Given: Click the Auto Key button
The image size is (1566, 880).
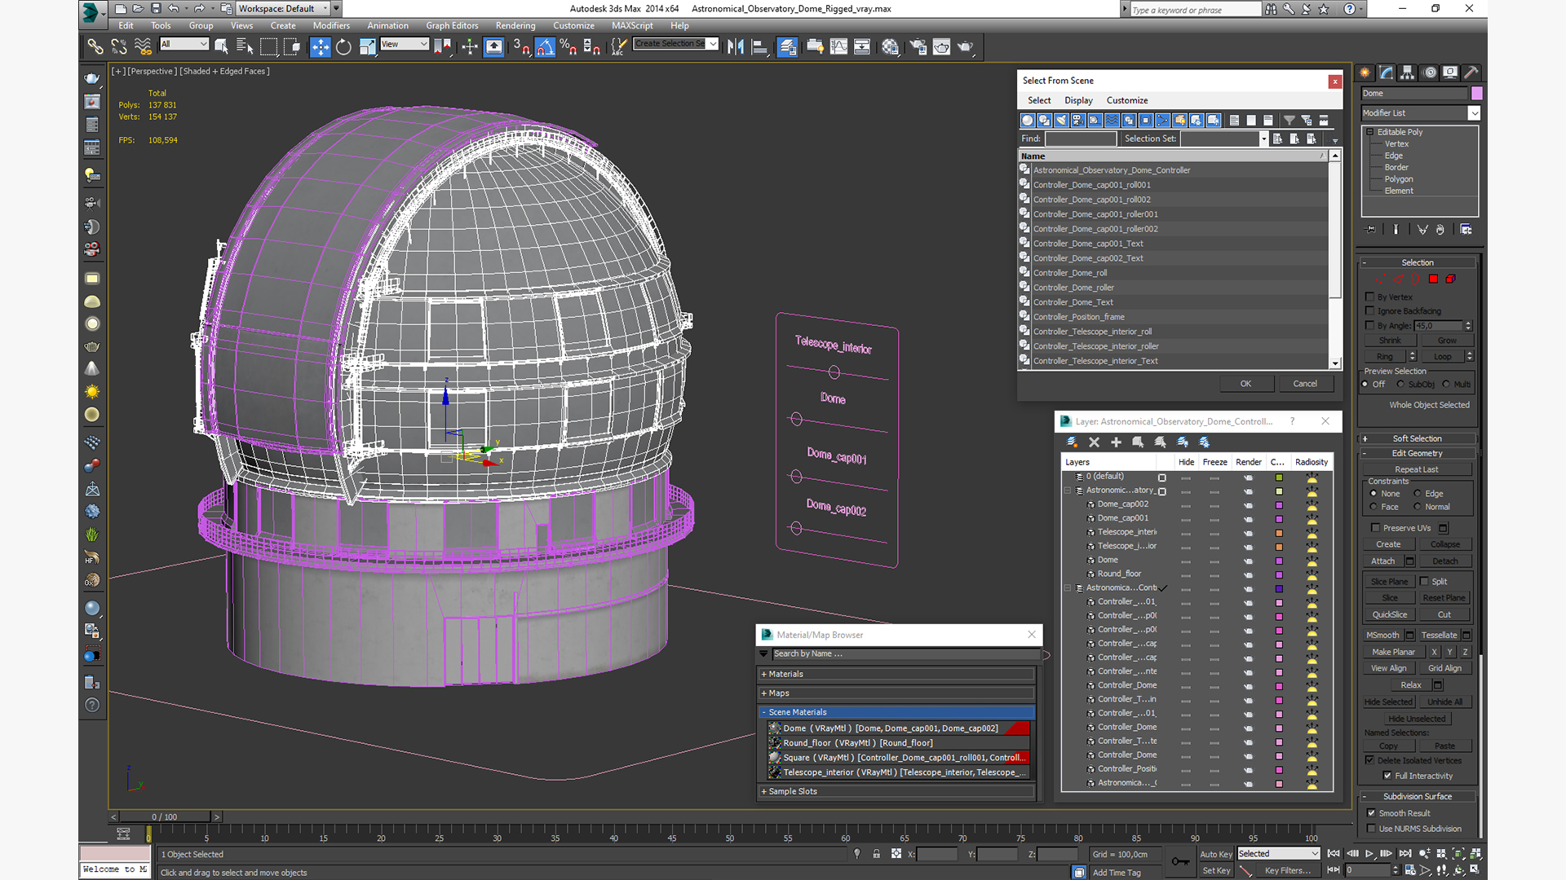Looking at the screenshot, I should click(1216, 854).
